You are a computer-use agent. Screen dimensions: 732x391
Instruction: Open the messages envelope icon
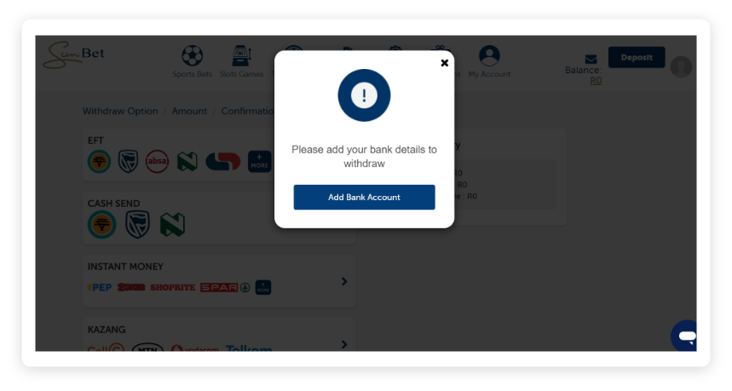[x=591, y=60]
